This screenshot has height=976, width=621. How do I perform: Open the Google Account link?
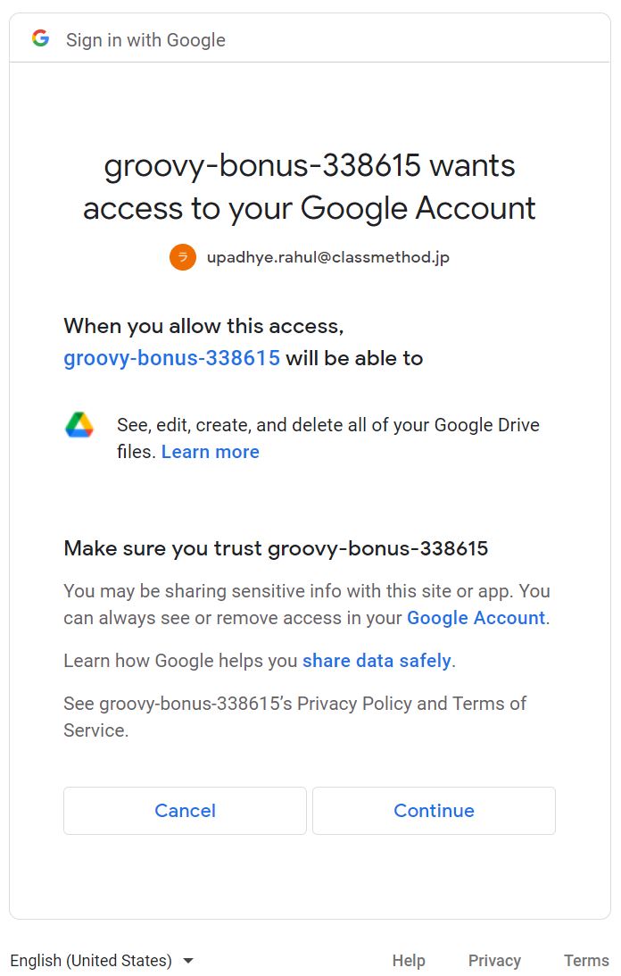pos(476,618)
